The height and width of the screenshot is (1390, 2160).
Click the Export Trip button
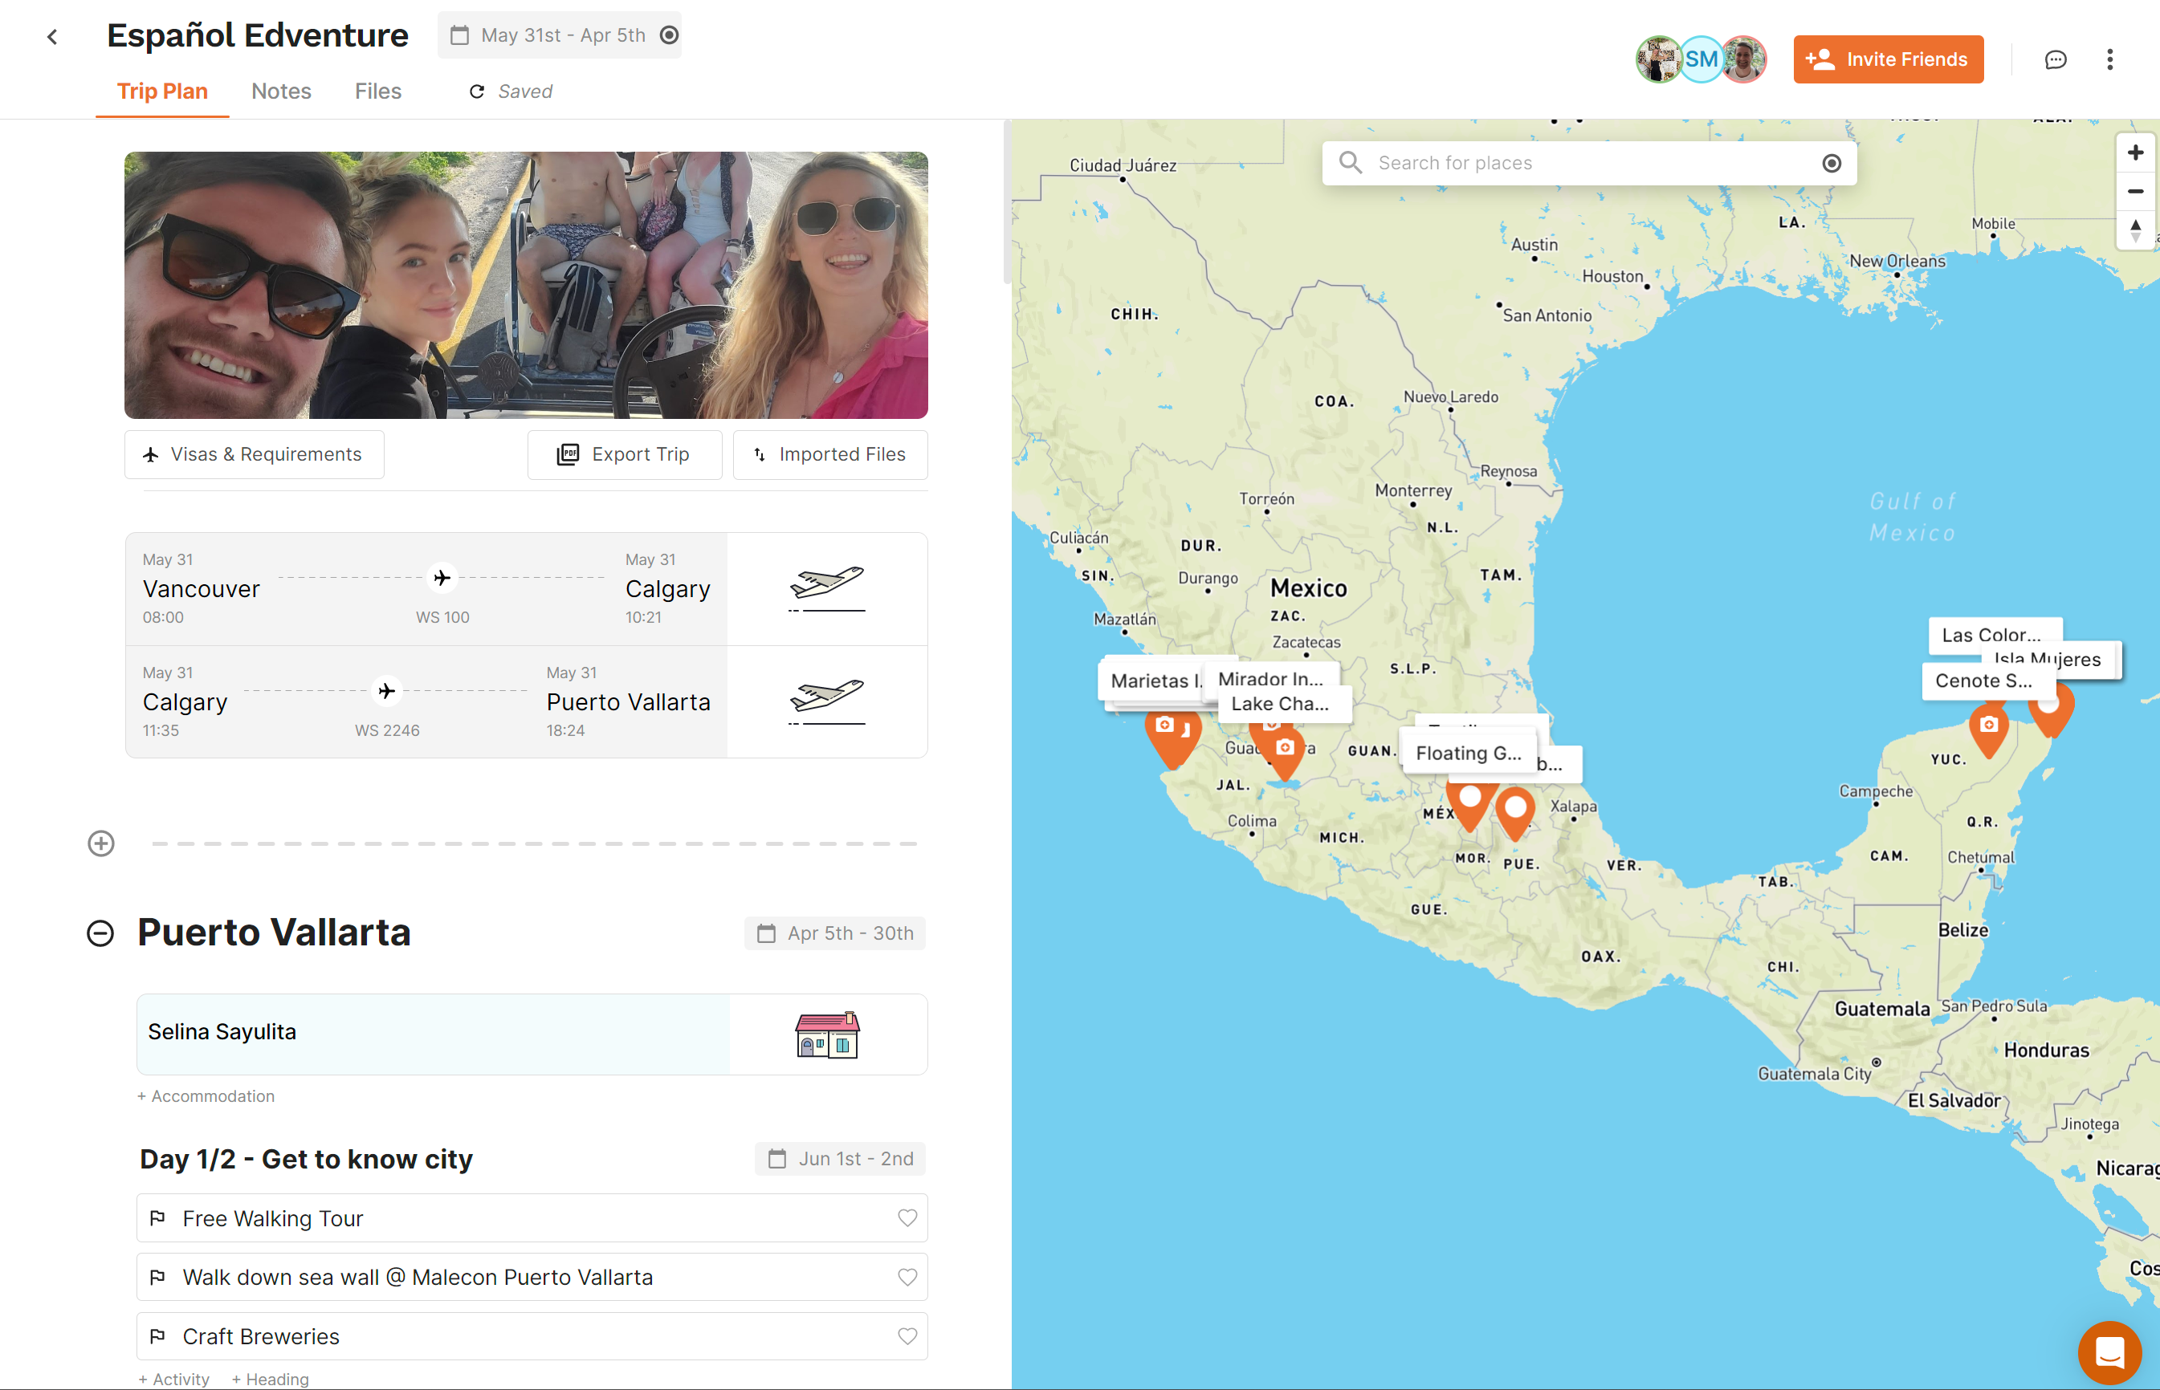point(624,454)
